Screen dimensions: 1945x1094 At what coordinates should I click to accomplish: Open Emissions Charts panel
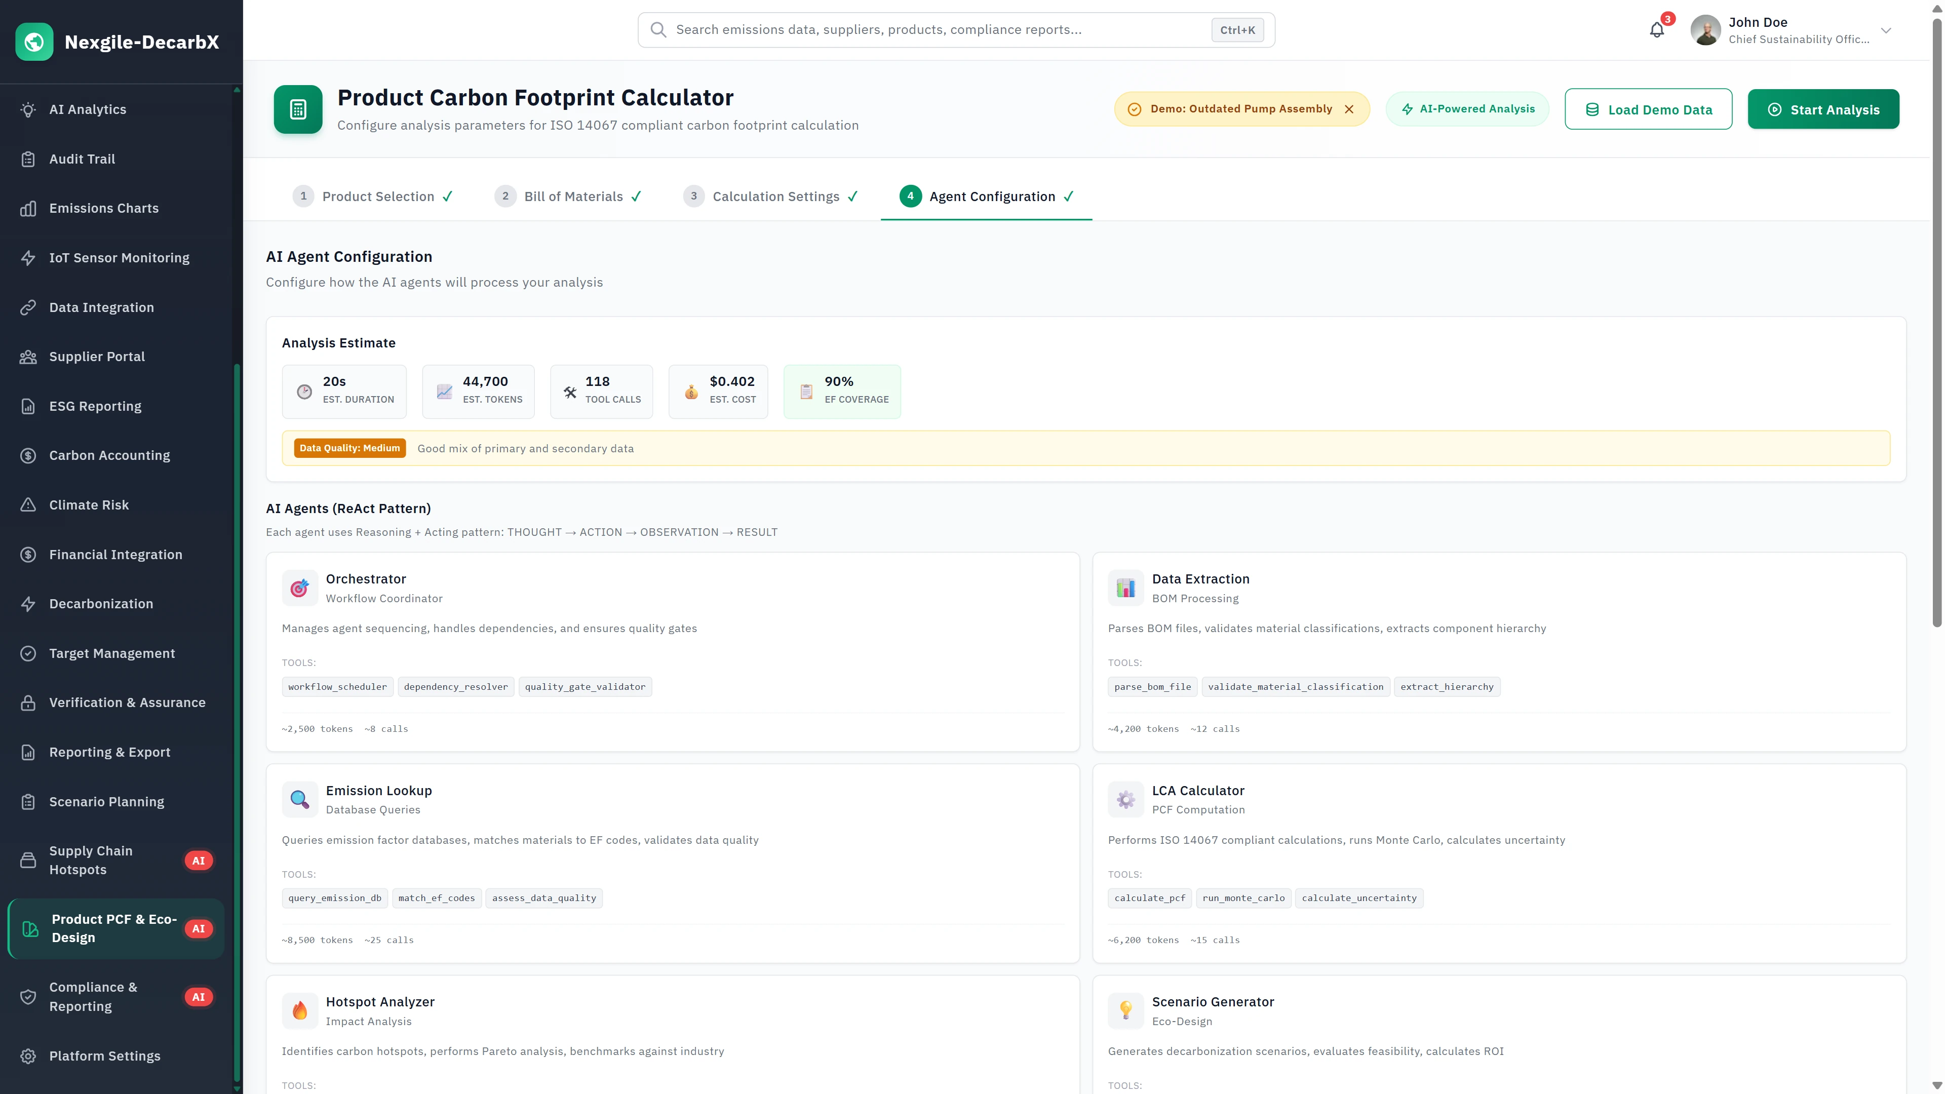click(103, 208)
